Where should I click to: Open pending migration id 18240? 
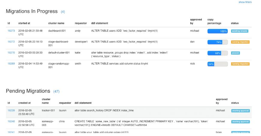[x=11, y=121]
